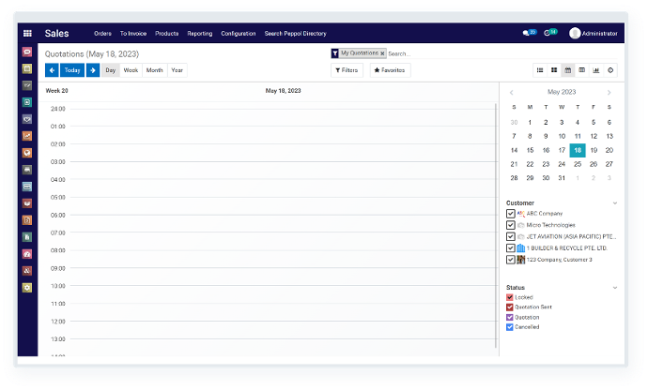Go to next month in mini calendar
This screenshot has height=390, width=648.
click(609, 93)
